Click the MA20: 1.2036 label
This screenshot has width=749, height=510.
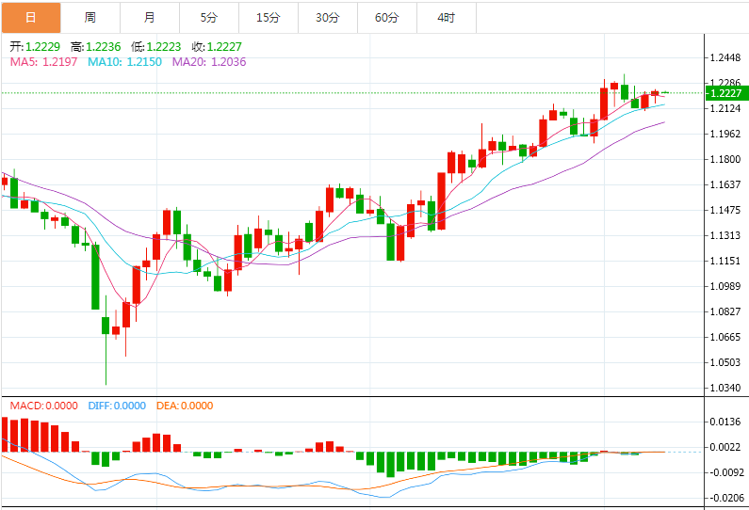(209, 62)
